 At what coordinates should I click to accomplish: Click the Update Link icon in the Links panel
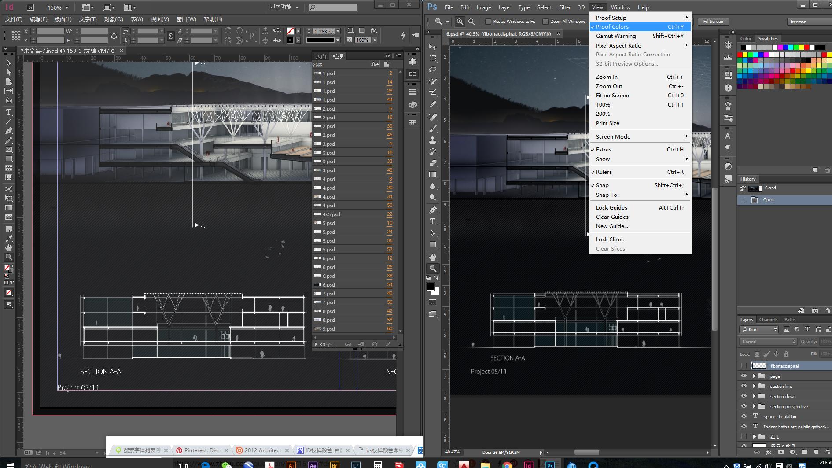[375, 344]
